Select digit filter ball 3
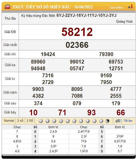The image size is (137, 160). pos(61,121)
